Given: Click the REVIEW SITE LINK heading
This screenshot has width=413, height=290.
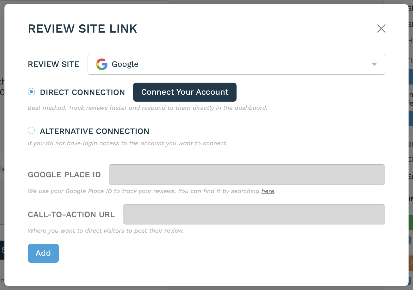Looking at the screenshot, I should (x=83, y=29).
